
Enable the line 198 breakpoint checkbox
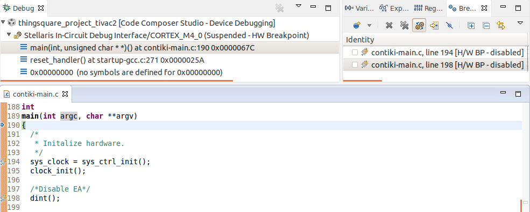[355, 65]
